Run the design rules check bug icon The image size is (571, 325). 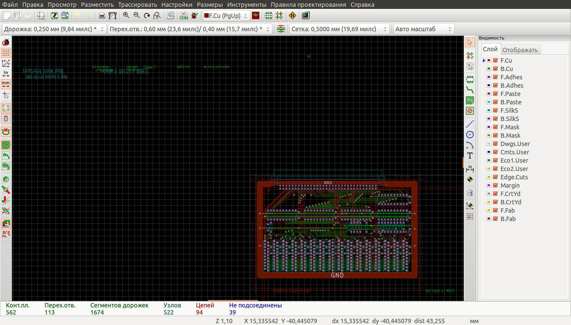tap(194, 15)
